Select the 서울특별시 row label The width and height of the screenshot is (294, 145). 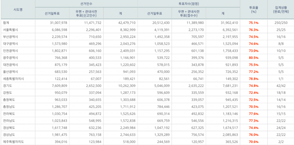[10, 30]
